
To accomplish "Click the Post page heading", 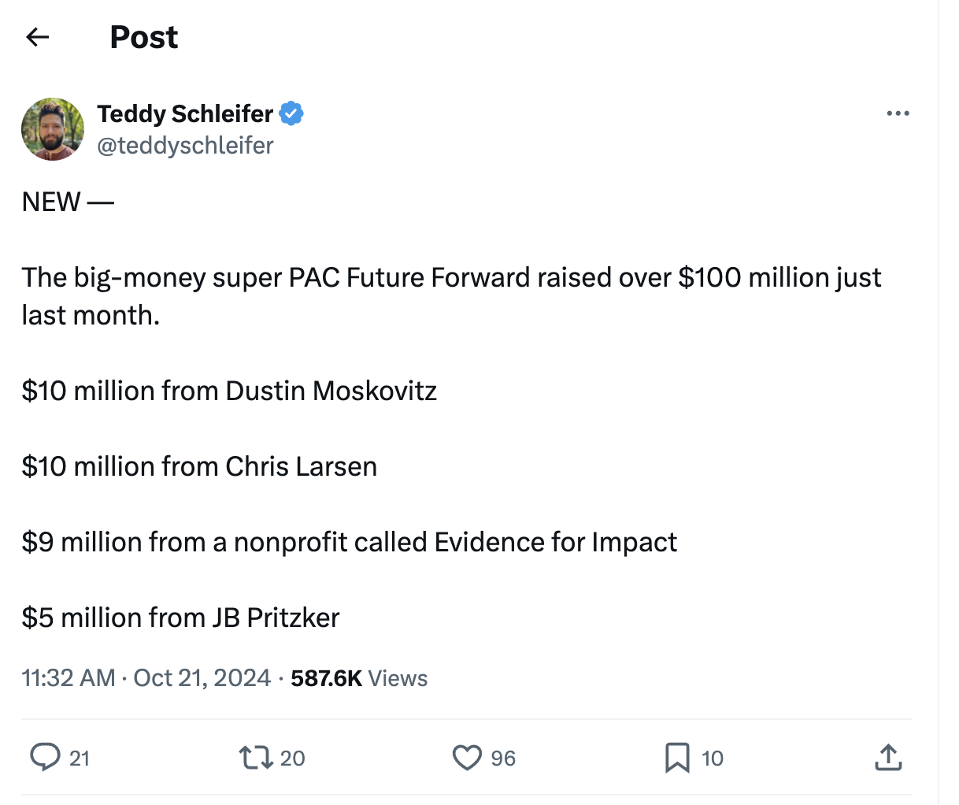I will [144, 37].
